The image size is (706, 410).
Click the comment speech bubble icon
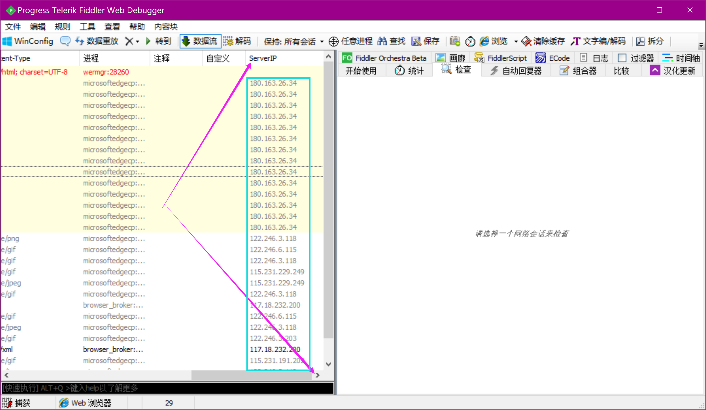(65, 41)
